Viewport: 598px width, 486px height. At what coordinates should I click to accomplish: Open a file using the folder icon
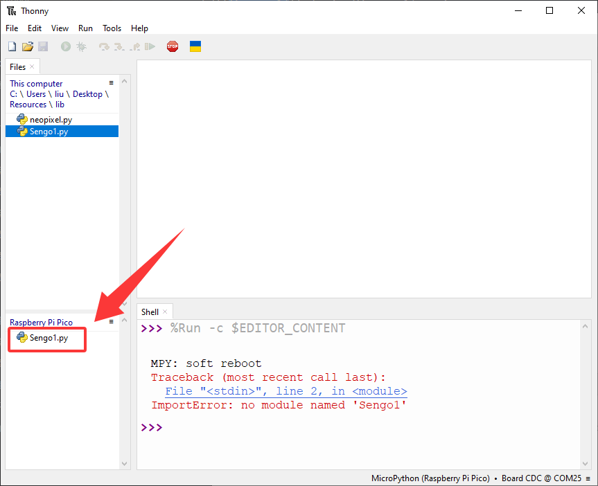coord(28,46)
